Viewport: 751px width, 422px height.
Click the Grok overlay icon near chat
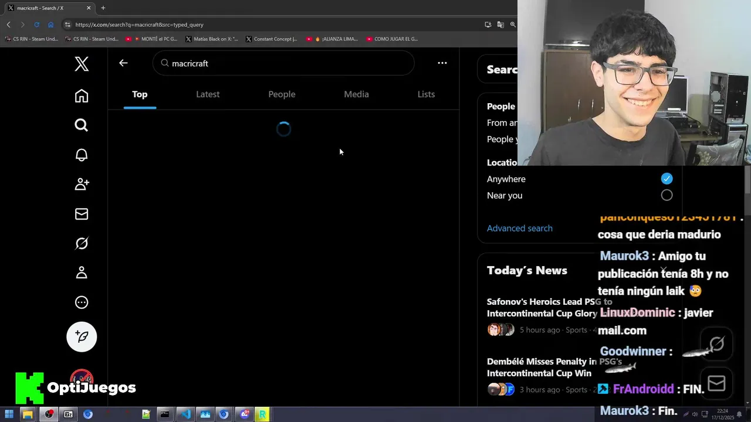716,343
